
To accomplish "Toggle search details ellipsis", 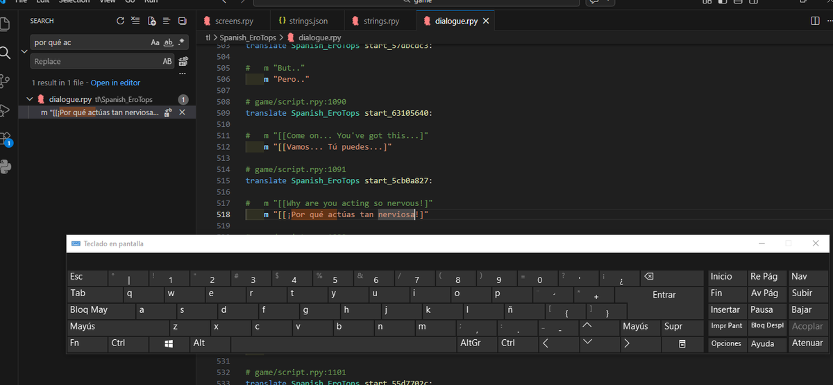I will pos(183,73).
